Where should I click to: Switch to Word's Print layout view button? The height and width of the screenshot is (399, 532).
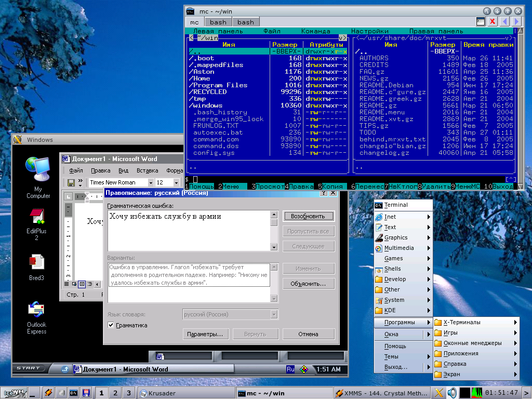point(82,284)
